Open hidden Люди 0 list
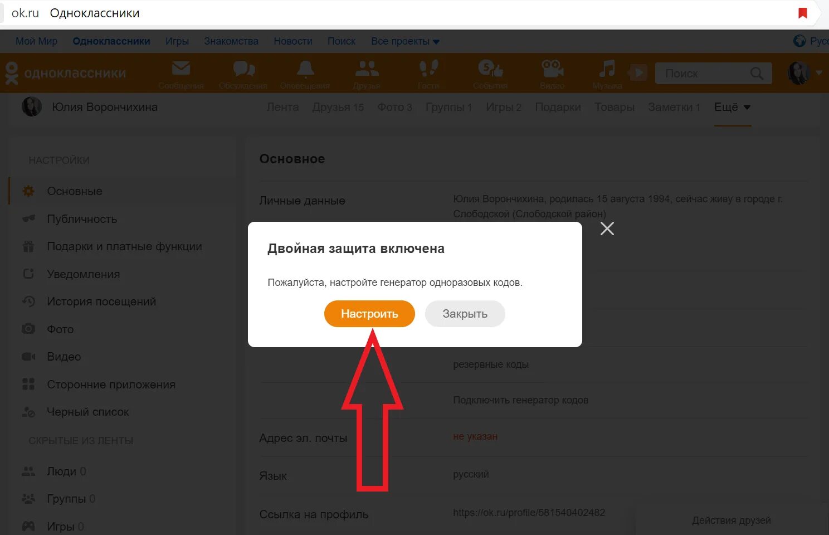 tap(66, 471)
